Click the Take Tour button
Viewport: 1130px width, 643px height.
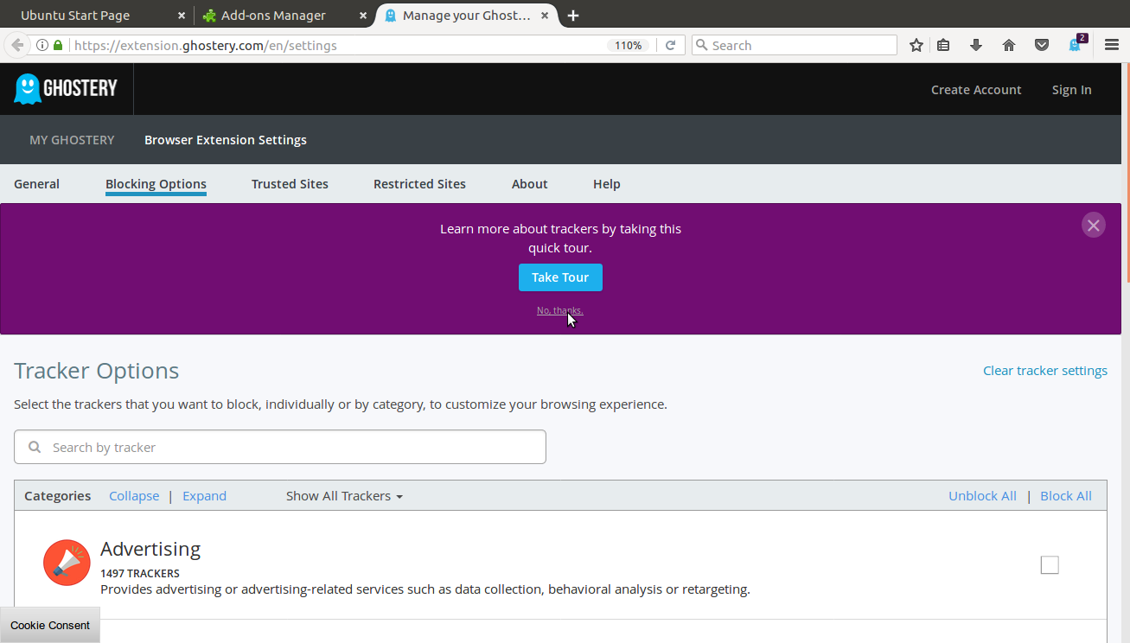pos(560,277)
